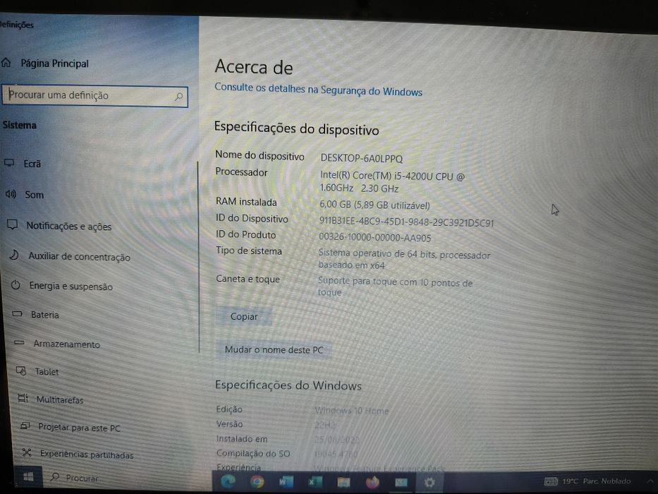The image size is (658, 494).
Task: Click Especificações do Windows heading
Action: pos(288,385)
